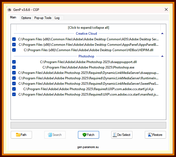The width and height of the screenshot is (176, 157).
Task: Close the GenP window
Action: click(166, 9)
